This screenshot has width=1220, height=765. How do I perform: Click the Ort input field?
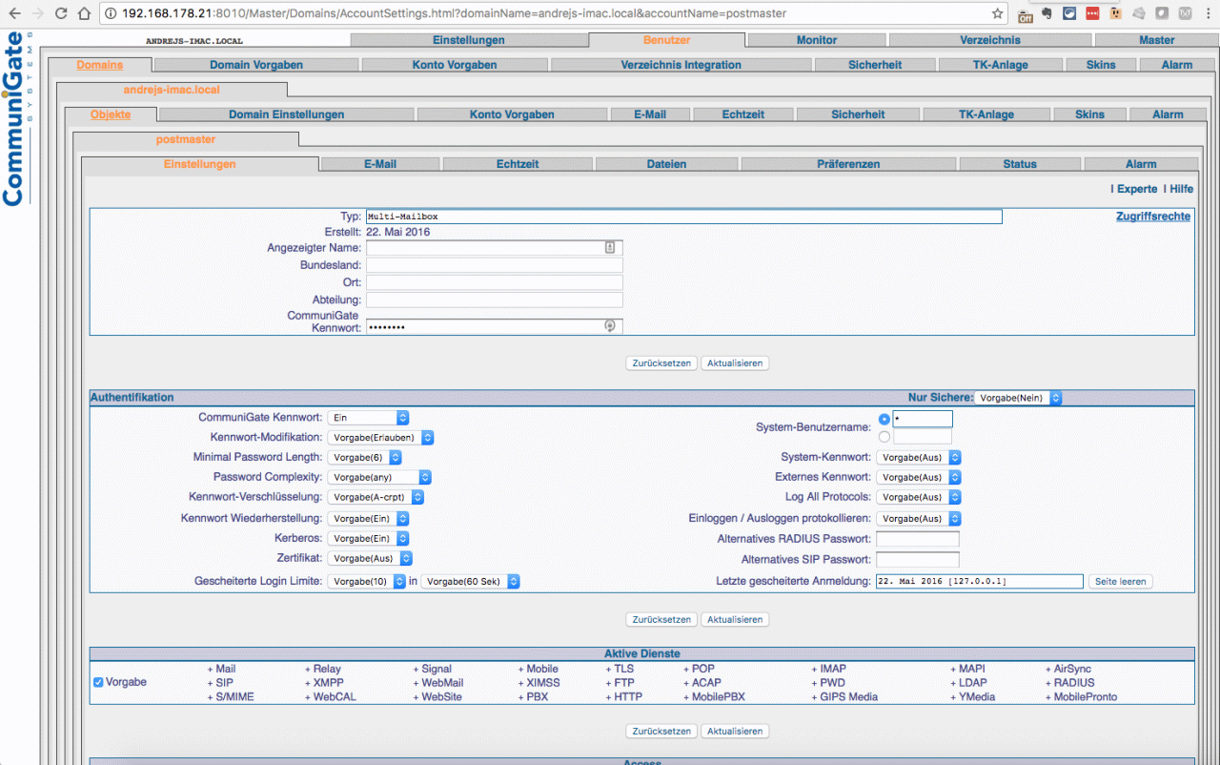pyautogui.click(x=495, y=282)
